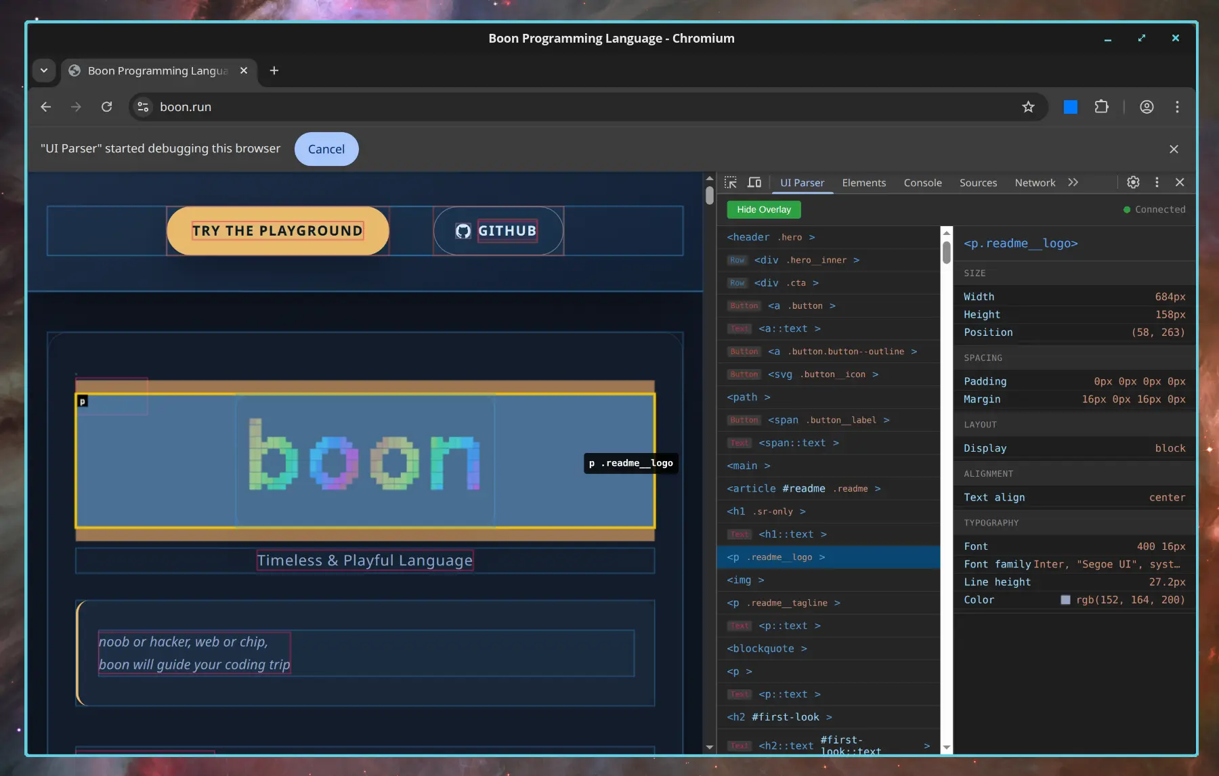Cancel UI Parser debugging session

click(x=326, y=149)
